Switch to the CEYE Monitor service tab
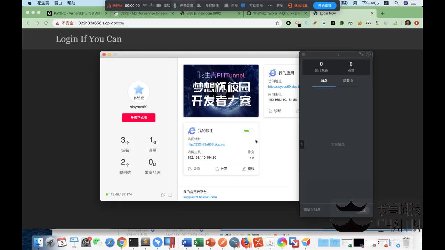The width and height of the screenshot is (445, 250). tap(144, 13)
